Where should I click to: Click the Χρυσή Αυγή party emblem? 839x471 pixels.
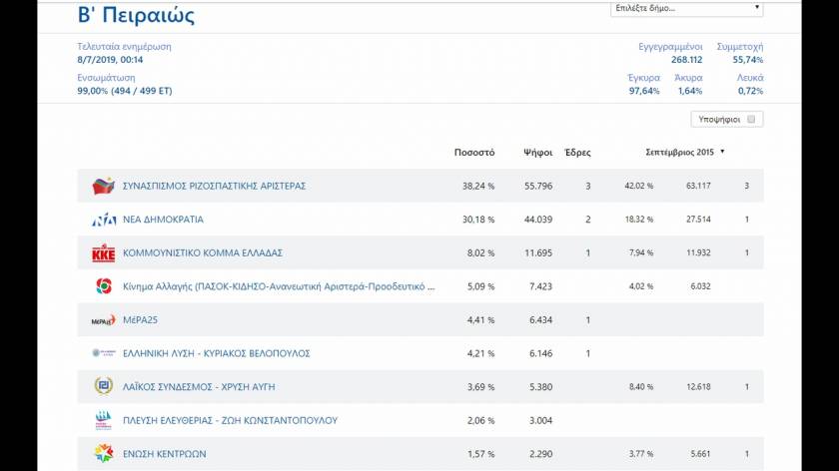(104, 386)
